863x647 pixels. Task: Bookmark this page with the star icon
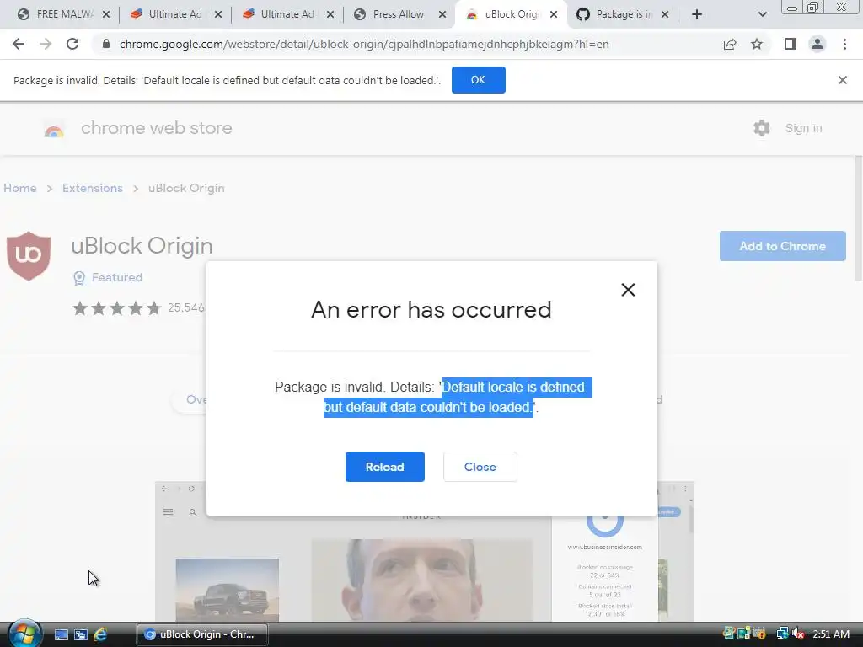click(x=757, y=44)
